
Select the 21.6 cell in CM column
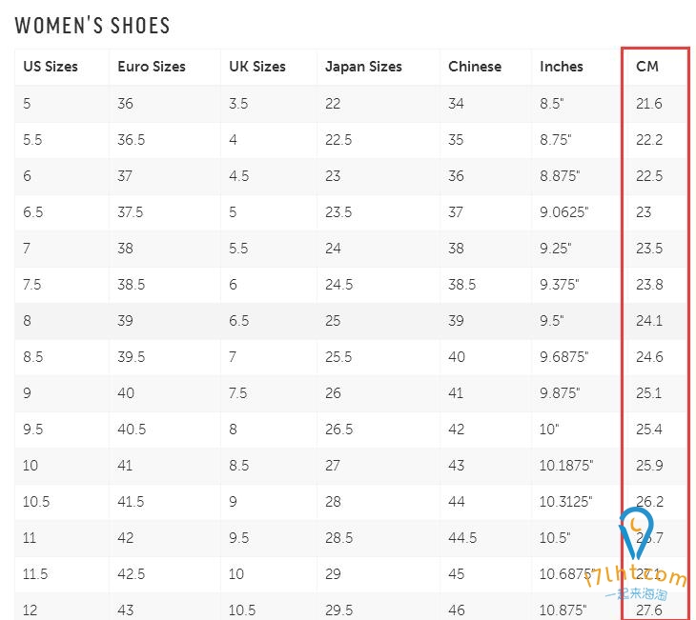[x=648, y=103]
